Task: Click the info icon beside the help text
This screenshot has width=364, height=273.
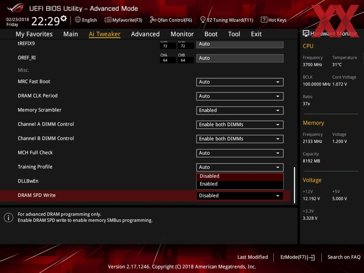Action: tap(9, 217)
